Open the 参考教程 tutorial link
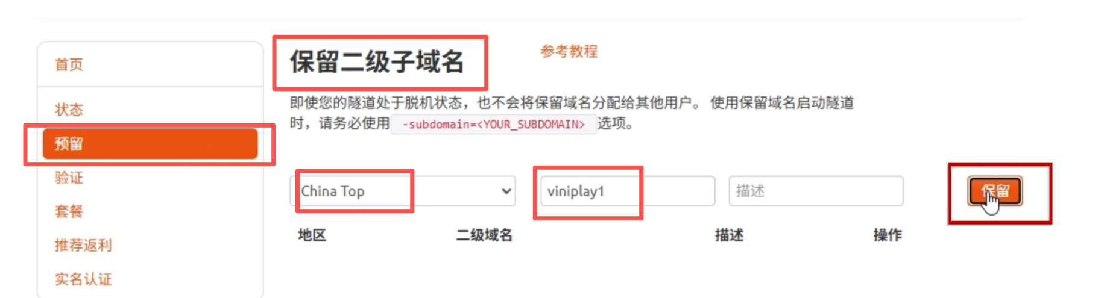 click(569, 51)
